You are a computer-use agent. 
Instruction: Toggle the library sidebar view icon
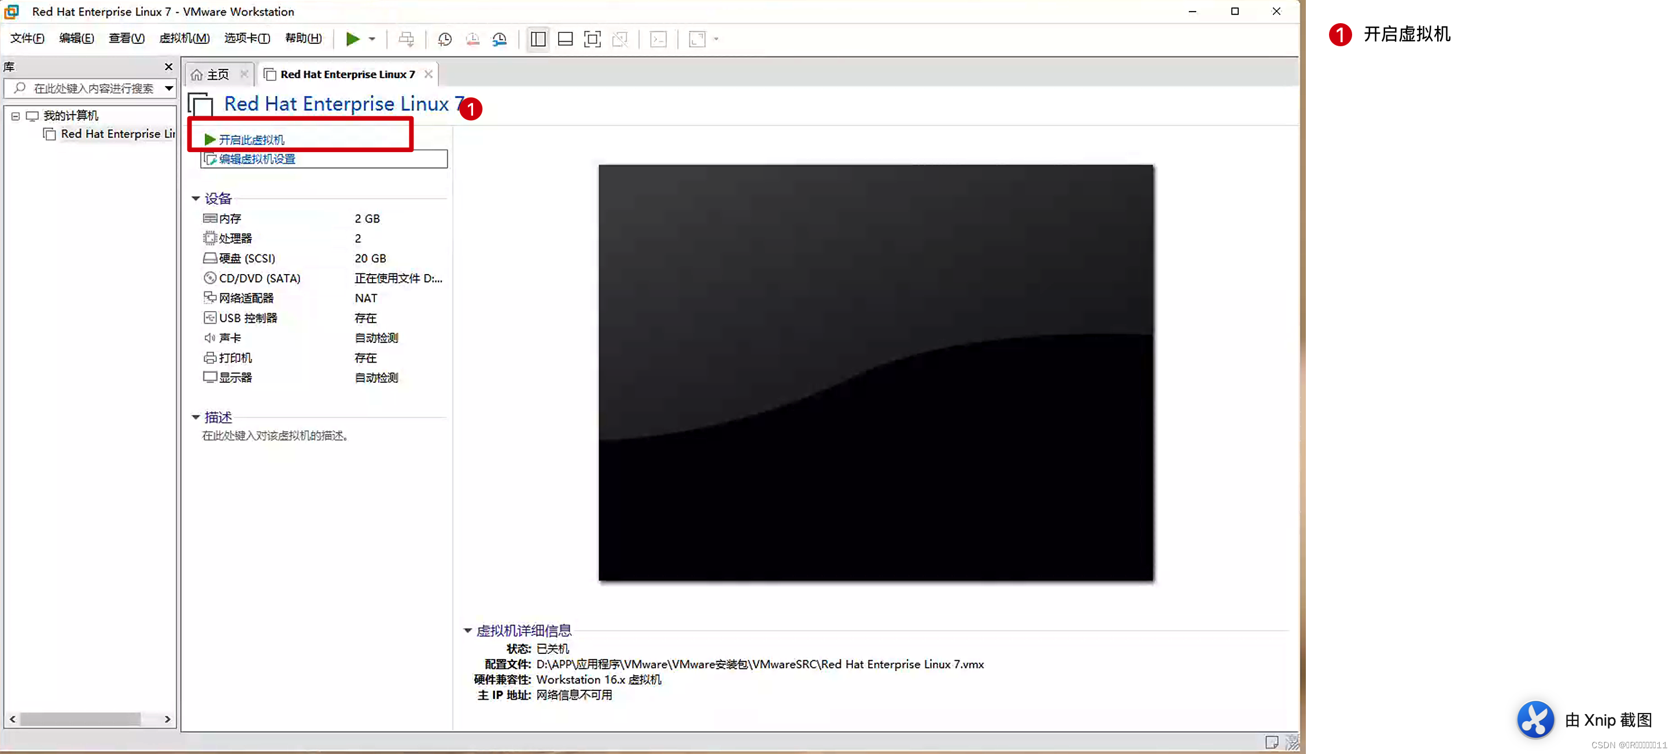[538, 39]
